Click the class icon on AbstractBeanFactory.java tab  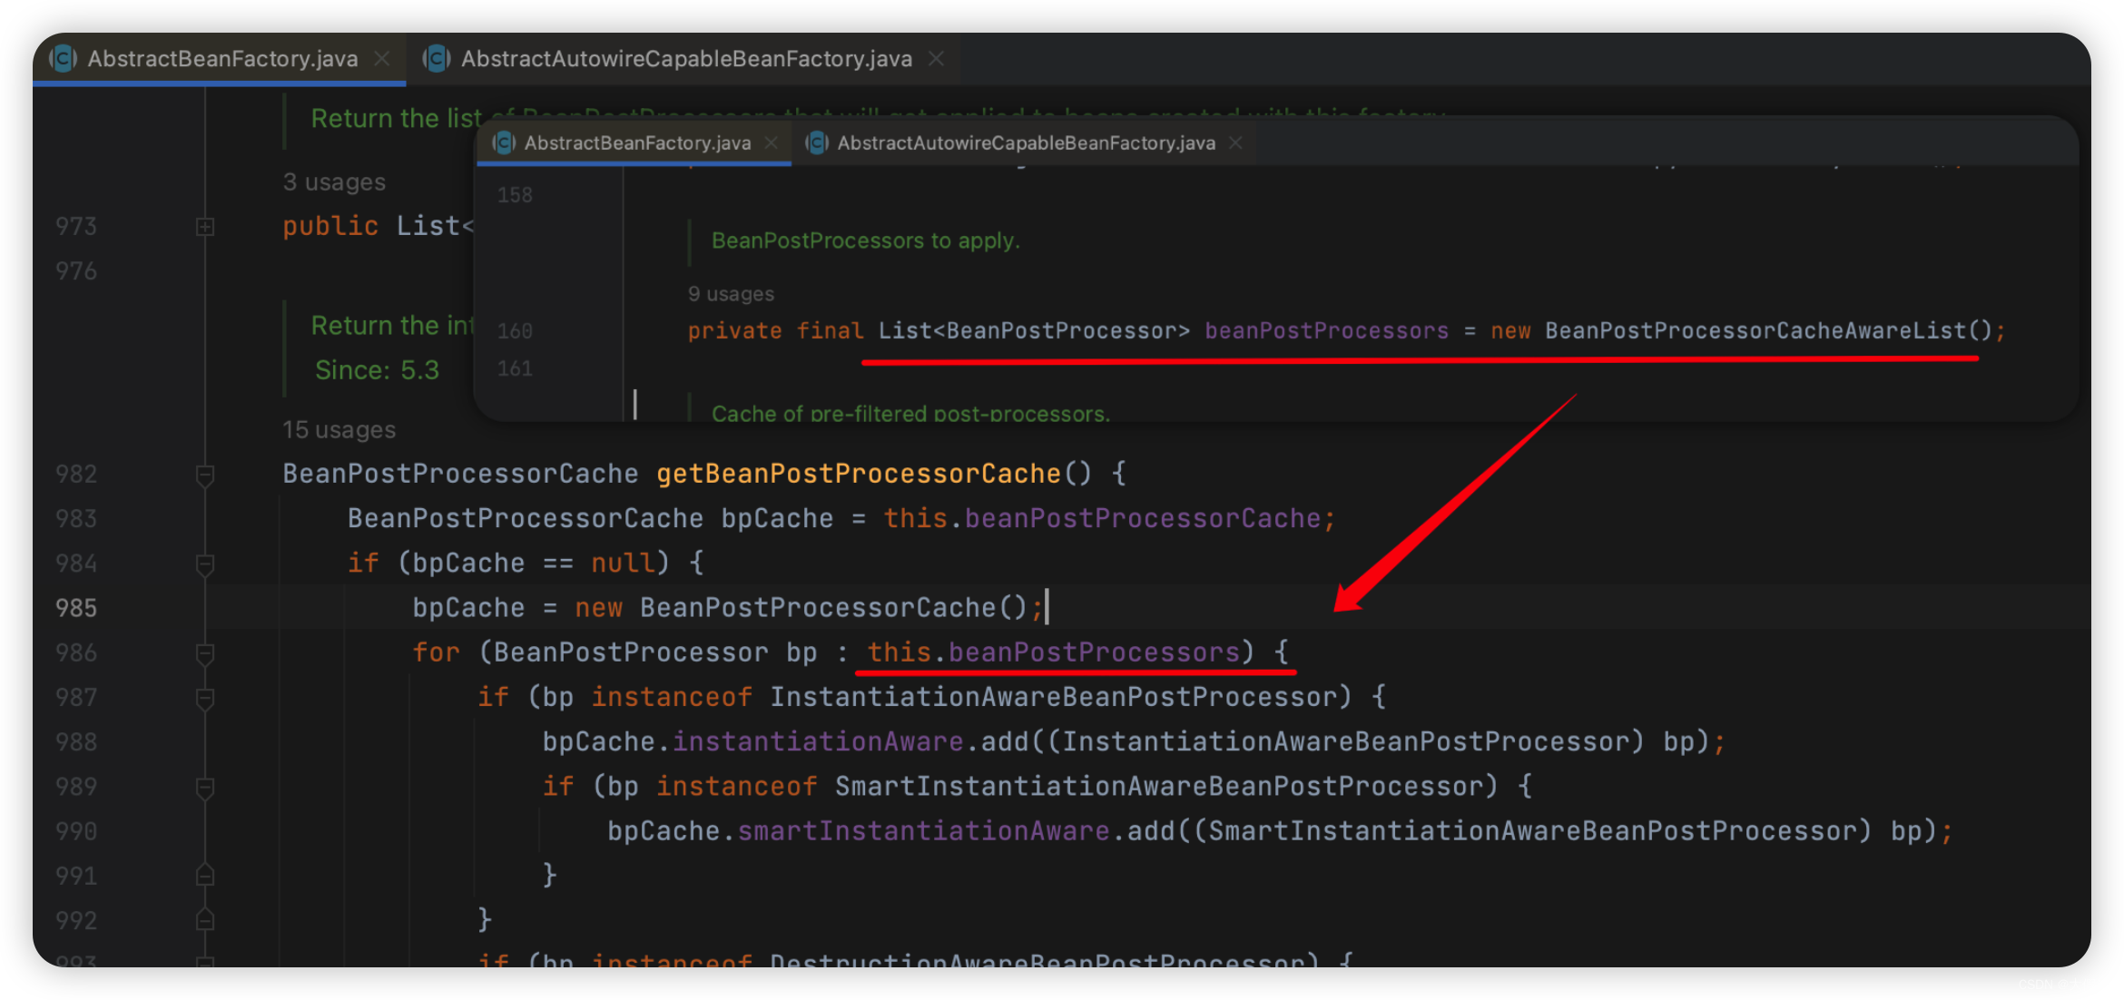click(x=63, y=59)
